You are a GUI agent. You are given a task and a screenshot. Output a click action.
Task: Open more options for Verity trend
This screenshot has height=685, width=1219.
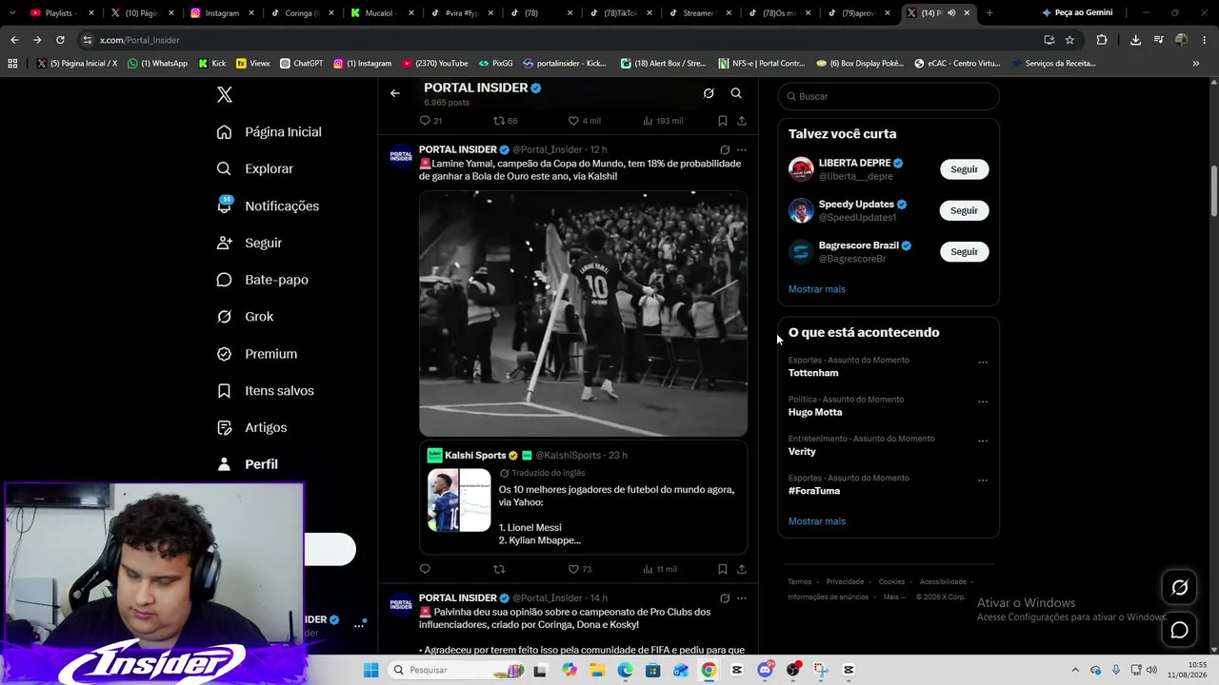tap(983, 441)
